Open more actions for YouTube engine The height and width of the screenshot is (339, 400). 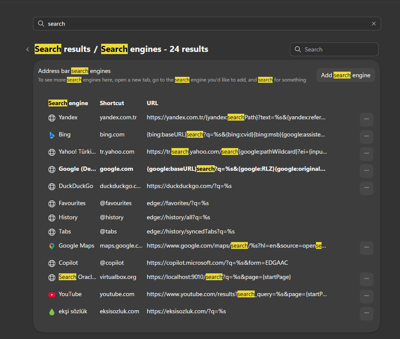click(x=366, y=296)
